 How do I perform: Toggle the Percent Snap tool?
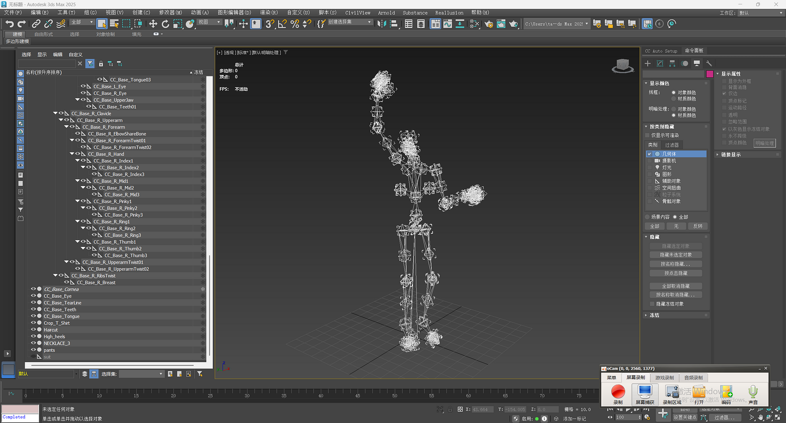pyautogui.click(x=294, y=24)
